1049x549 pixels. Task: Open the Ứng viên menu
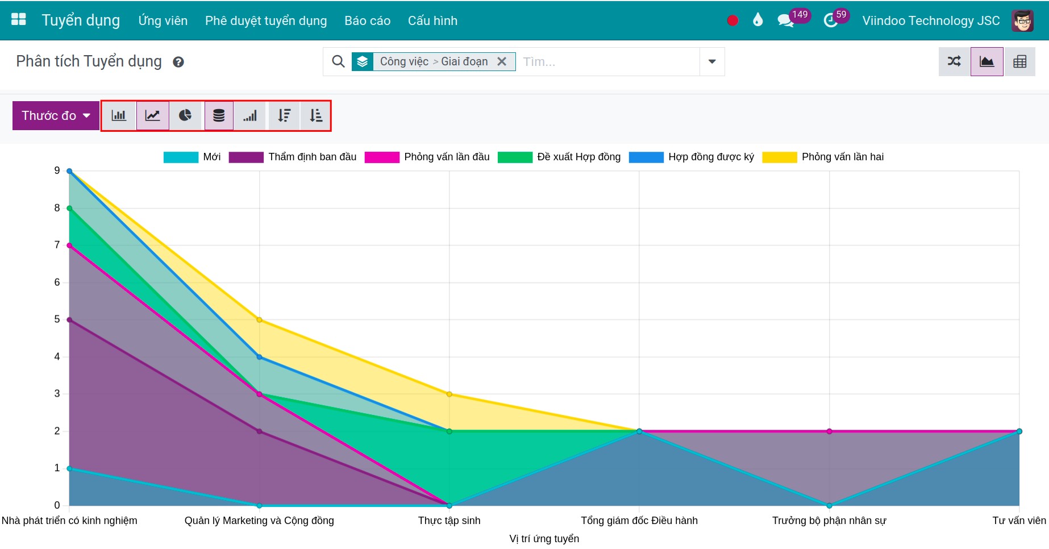point(163,20)
